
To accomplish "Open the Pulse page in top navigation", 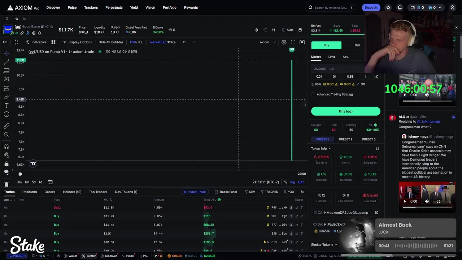I will (72, 8).
